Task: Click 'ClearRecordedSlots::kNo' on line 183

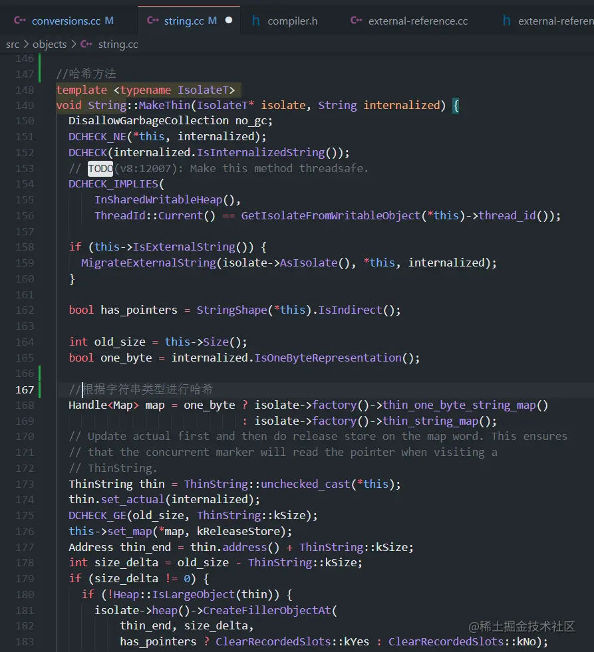Action: click(462, 641)
